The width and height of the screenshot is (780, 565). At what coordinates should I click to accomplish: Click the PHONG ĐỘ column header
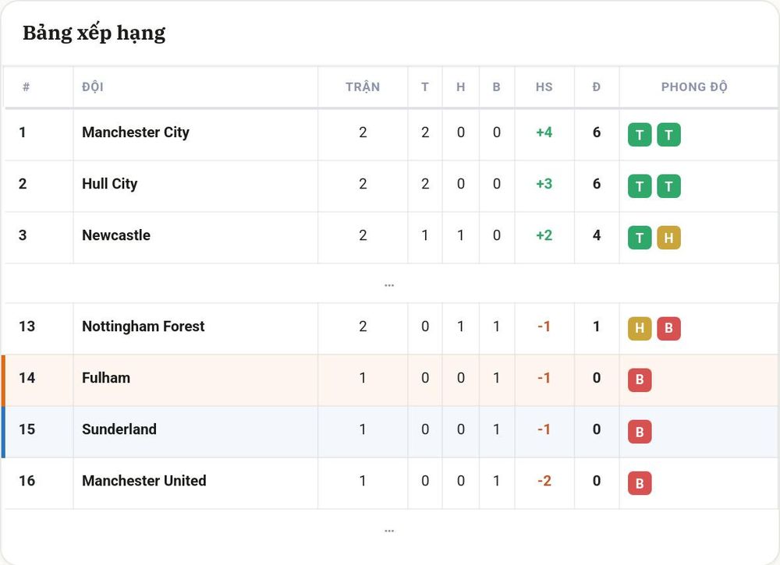[694, 87]
